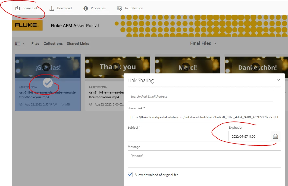Click the Share Link URL field
Screen dimensions: 288x186
pyautogui.click(x=204, y=117)
